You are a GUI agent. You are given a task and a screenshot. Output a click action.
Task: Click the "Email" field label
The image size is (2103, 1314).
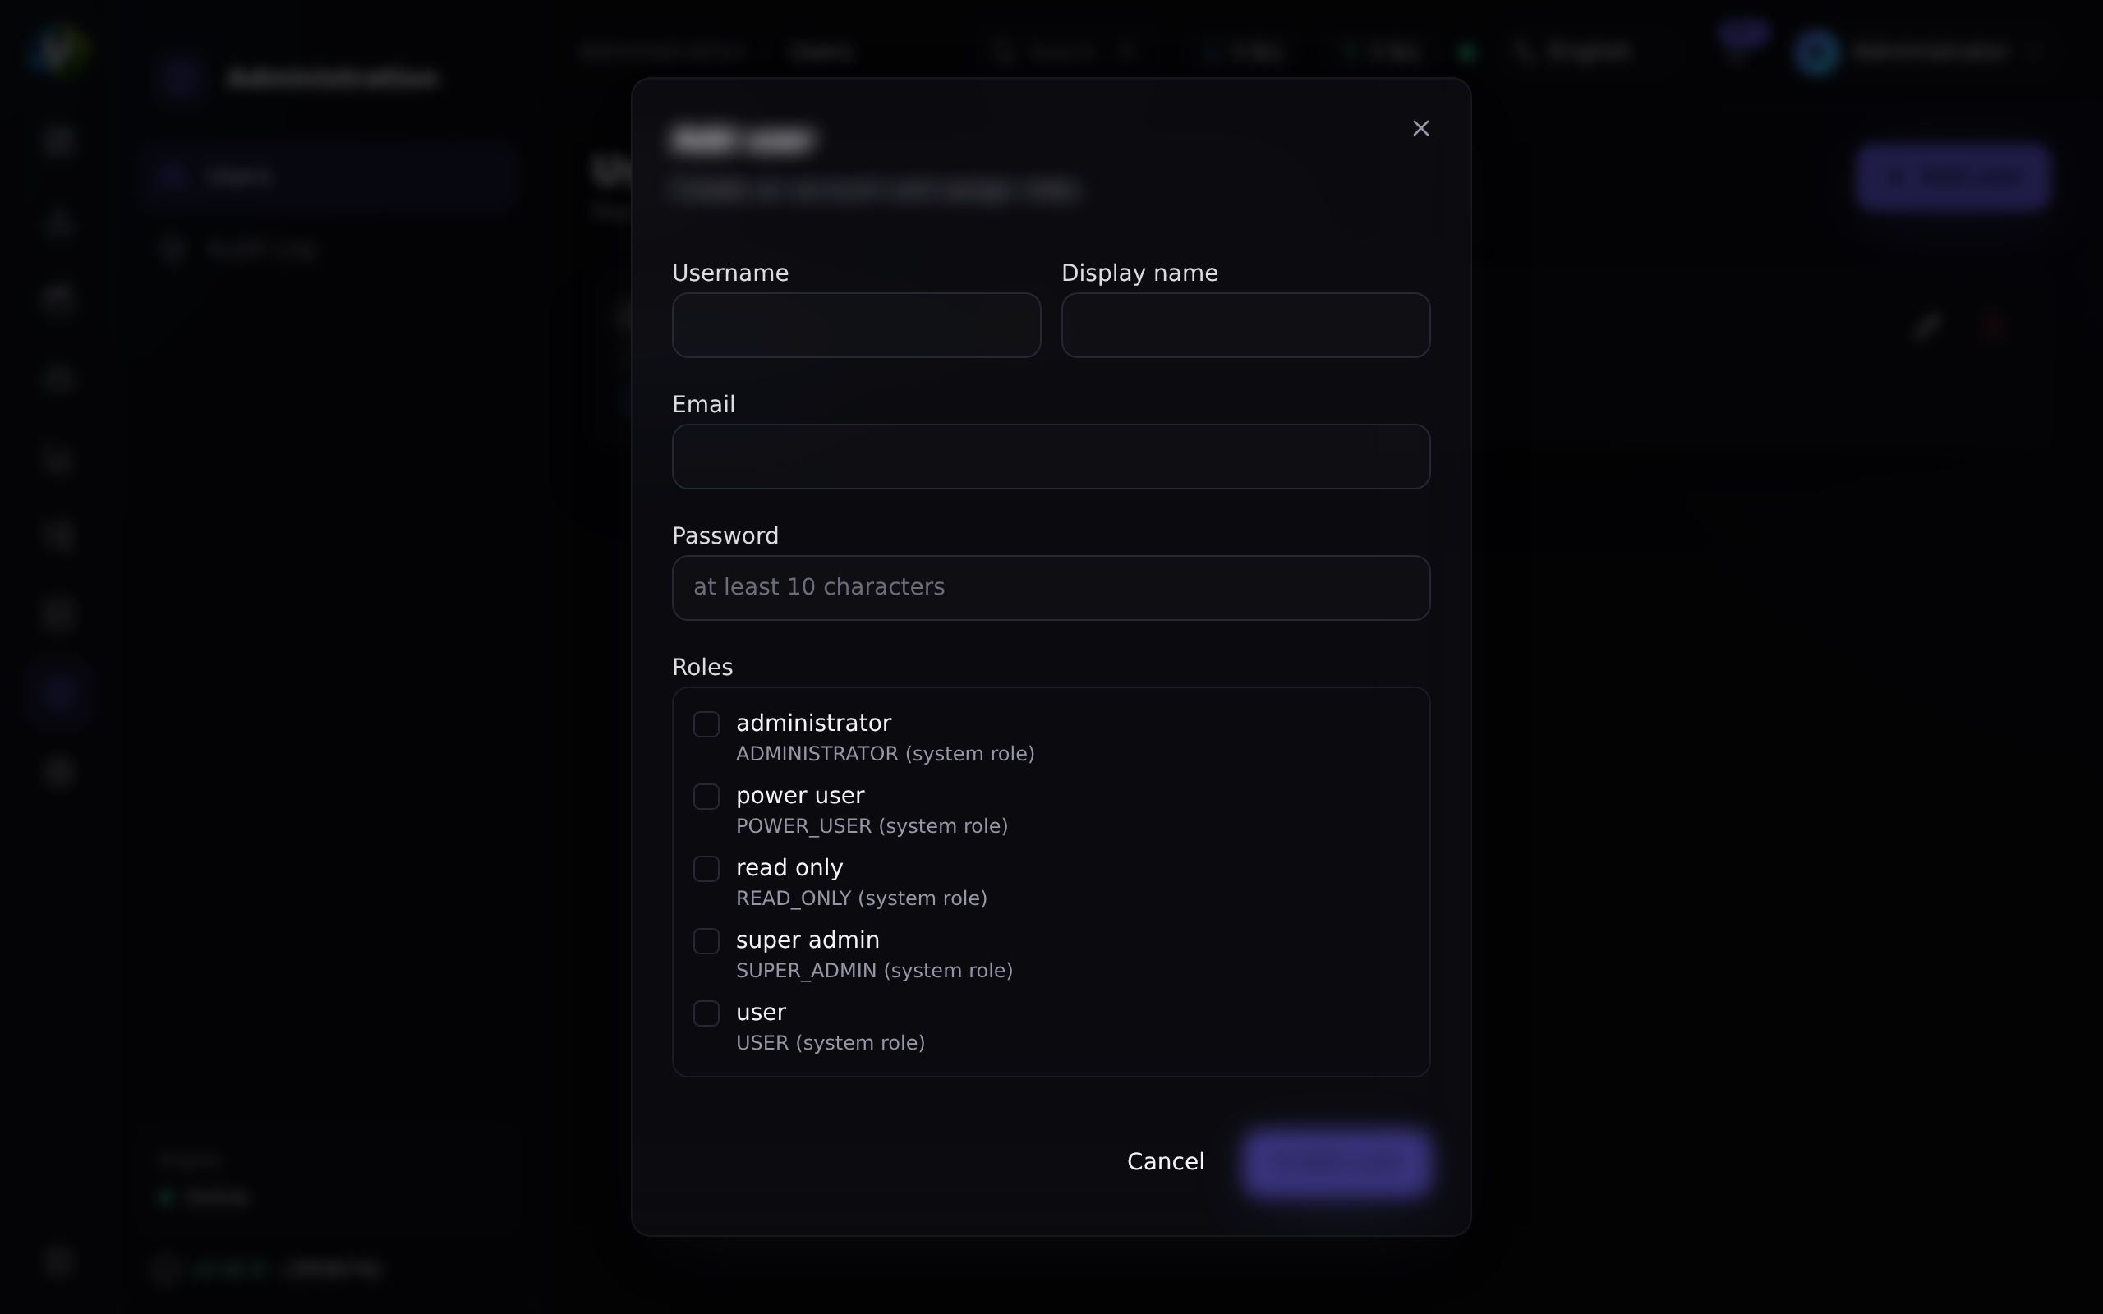pos(703,404)
